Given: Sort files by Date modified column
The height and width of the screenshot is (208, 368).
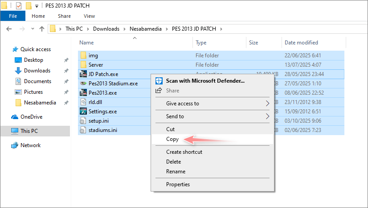Looking at the screenshot, I should 301,43.
